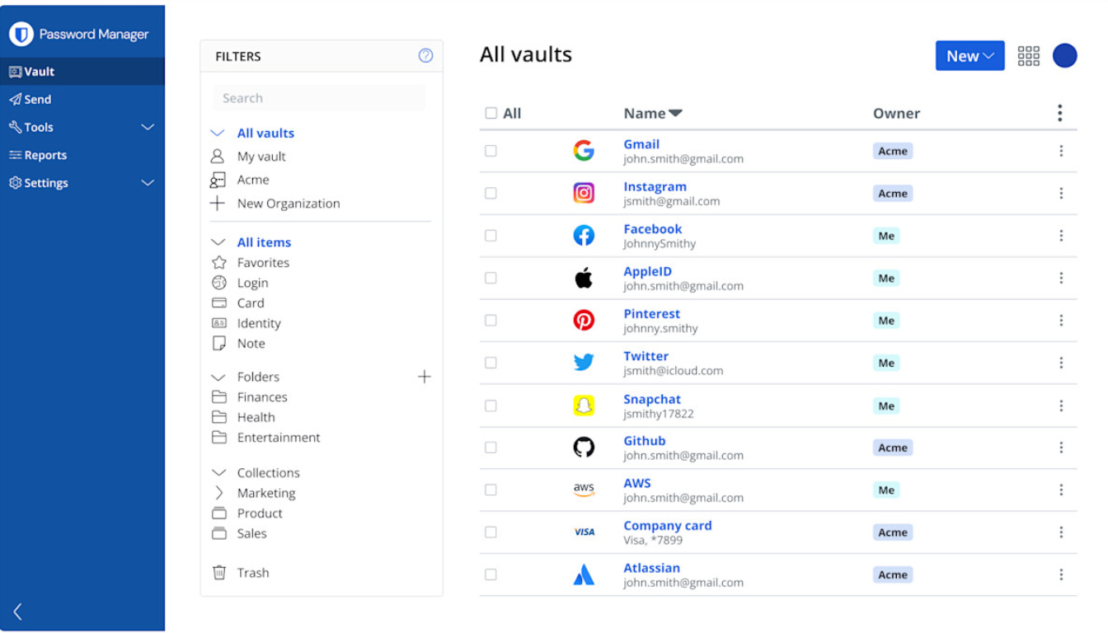Check the Instagram item checkbox
The width and height of the screenshot is (1108, 633).
coord(491,194)
